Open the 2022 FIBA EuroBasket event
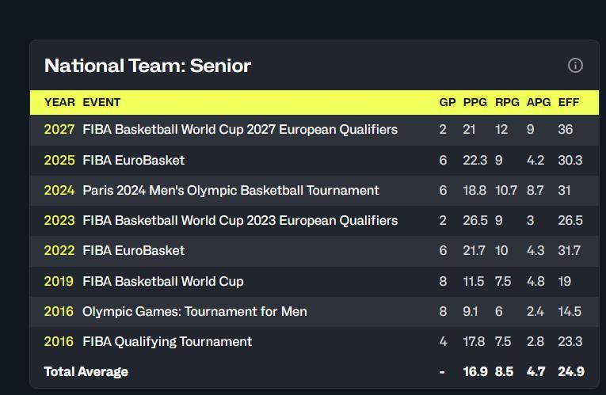The image size is (606, 395). [133, 251]
